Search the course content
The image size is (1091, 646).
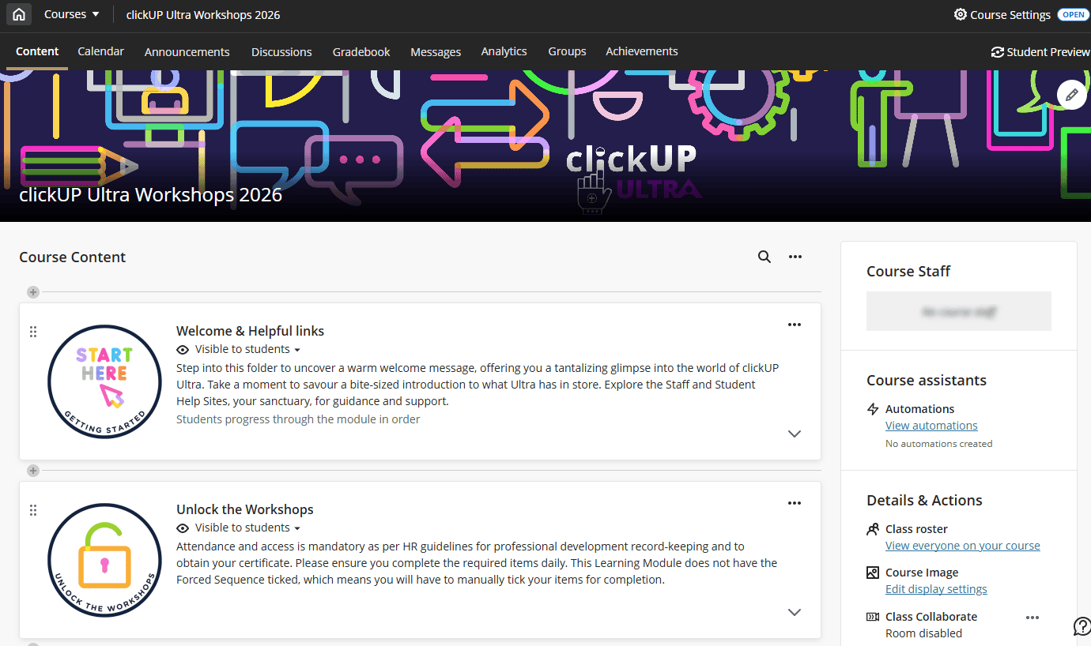pyautogui.click(x=764, y=257)
